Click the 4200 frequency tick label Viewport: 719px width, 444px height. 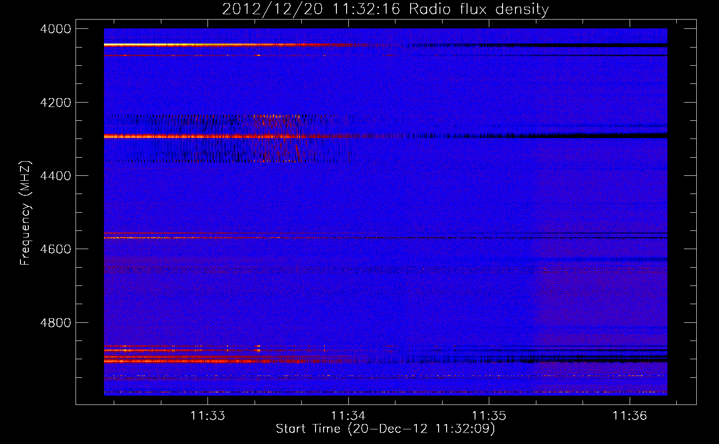[56, 103]
